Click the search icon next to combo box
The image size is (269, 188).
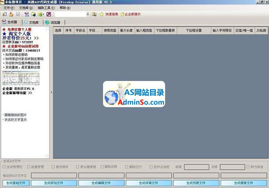tap(94, 14)
